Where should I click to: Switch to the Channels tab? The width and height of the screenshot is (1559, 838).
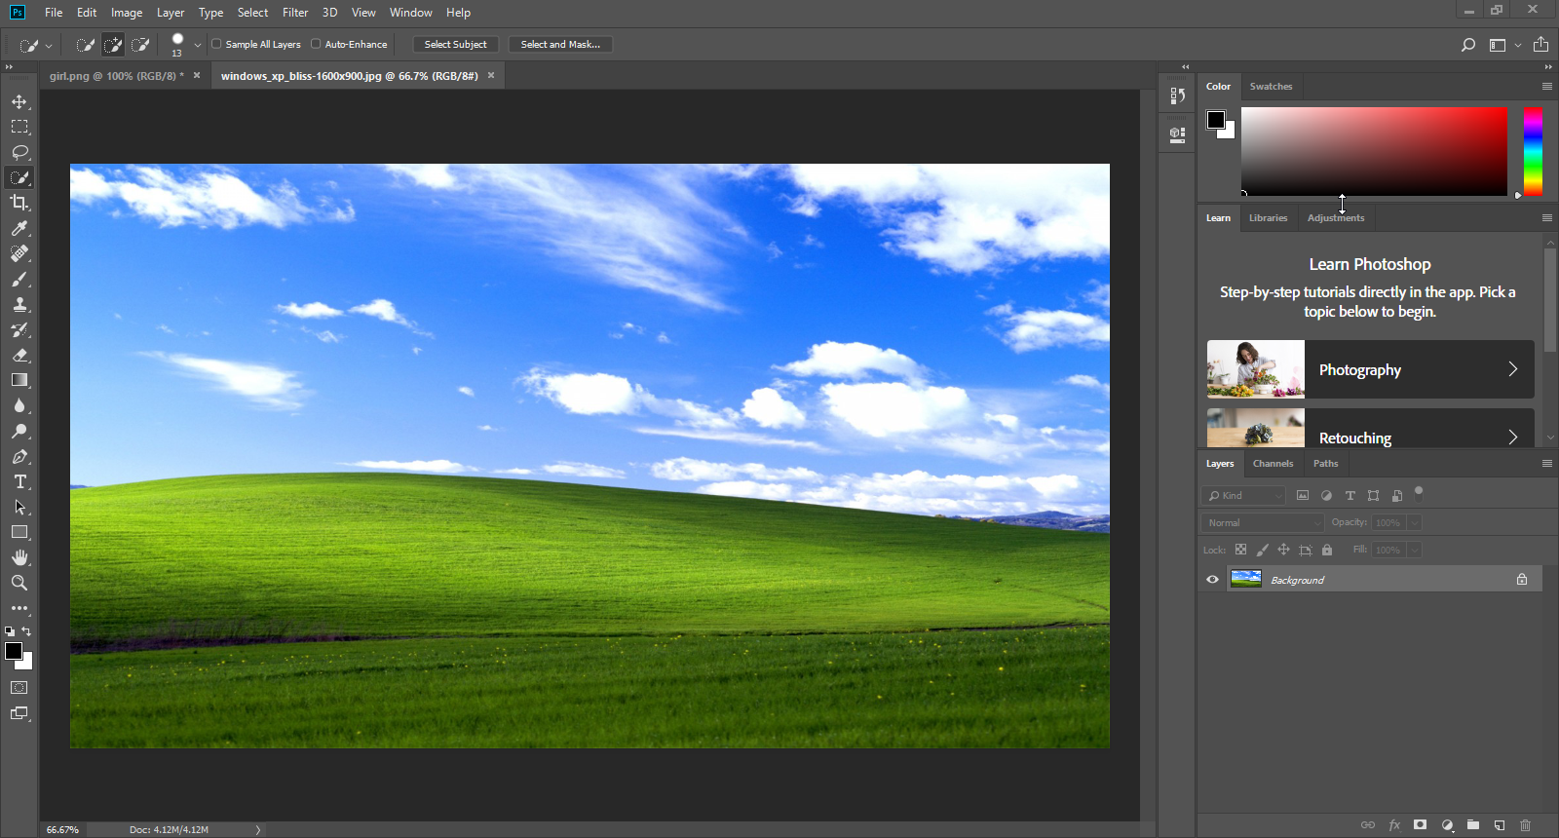(1273, 464)
